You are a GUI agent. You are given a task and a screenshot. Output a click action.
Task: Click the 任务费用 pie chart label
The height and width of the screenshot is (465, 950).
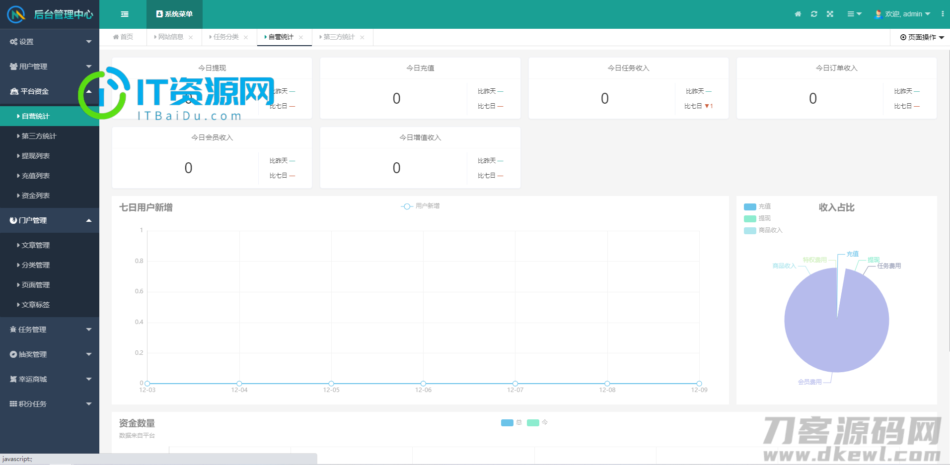(889, 266)
